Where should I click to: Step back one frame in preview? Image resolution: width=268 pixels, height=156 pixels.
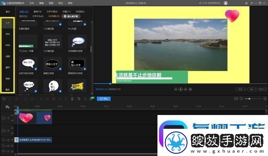click(176, 89)
